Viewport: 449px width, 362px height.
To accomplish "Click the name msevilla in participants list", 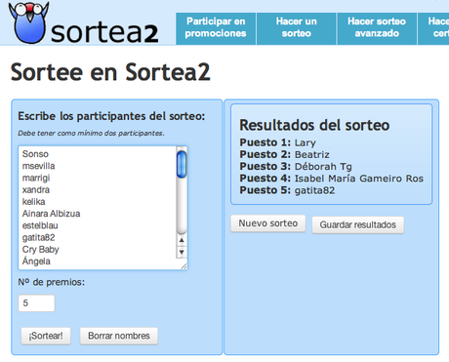I will click(38, 166).
